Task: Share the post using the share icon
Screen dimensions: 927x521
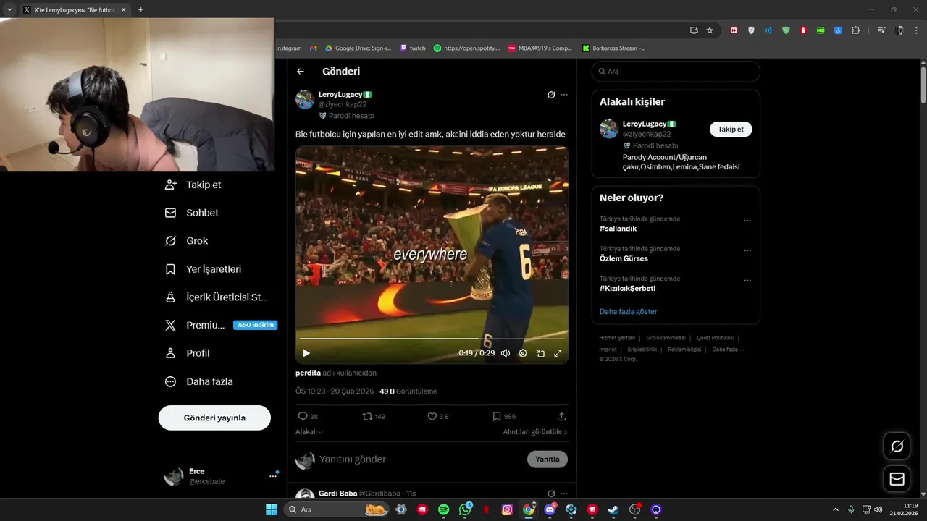Action: click(x=561, y=417)
